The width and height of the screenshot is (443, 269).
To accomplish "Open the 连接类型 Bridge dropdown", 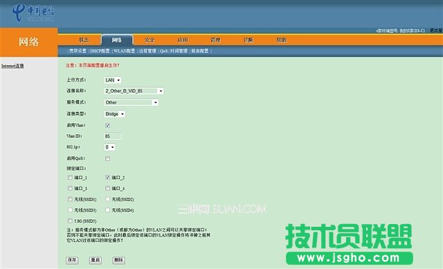I will (x=115, y=114).
